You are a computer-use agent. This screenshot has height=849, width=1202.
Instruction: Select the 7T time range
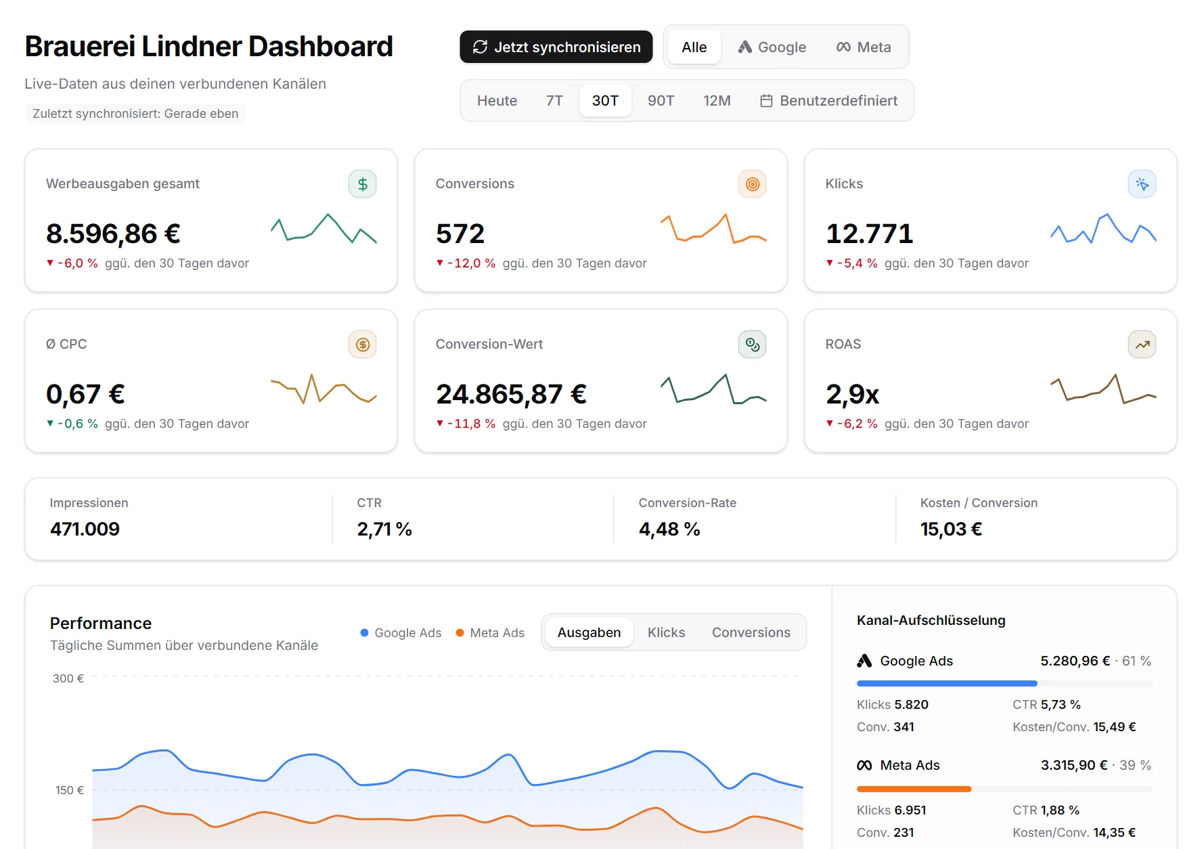(x=554, y=100)
